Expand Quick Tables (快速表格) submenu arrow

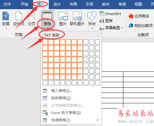point(98,120)
